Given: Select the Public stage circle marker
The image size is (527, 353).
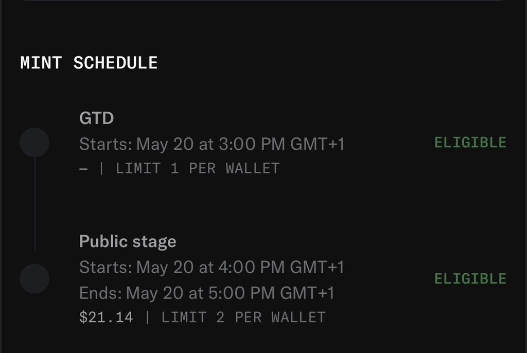Looking at the screenshot, I should (x=34, y=279).
